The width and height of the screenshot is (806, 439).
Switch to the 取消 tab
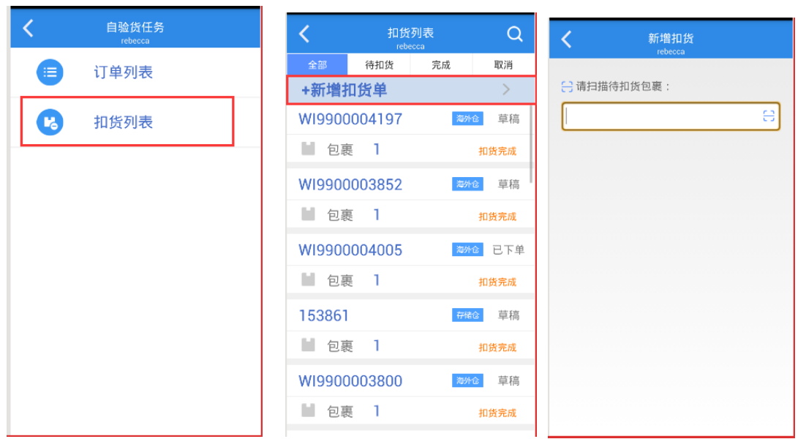(x=503, y=65)
